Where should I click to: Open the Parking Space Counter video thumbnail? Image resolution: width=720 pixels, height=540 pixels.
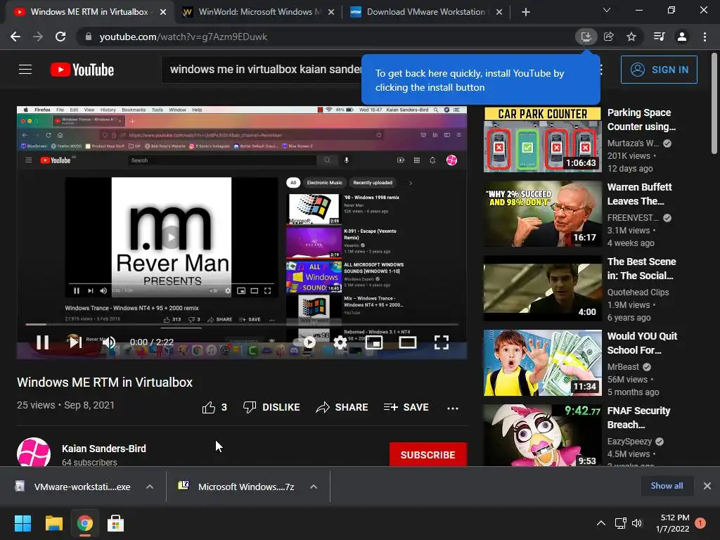pos(542,140)
